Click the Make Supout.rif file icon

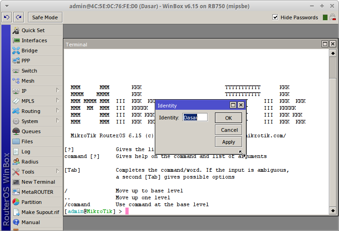pyautogui.click(x=16, y=212)
